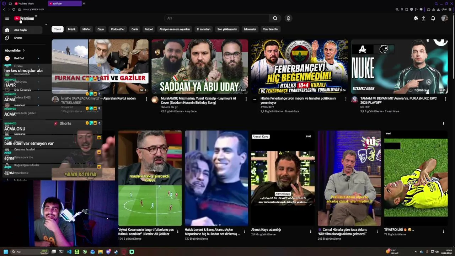Click the YouTube search input field

[216, 18]
